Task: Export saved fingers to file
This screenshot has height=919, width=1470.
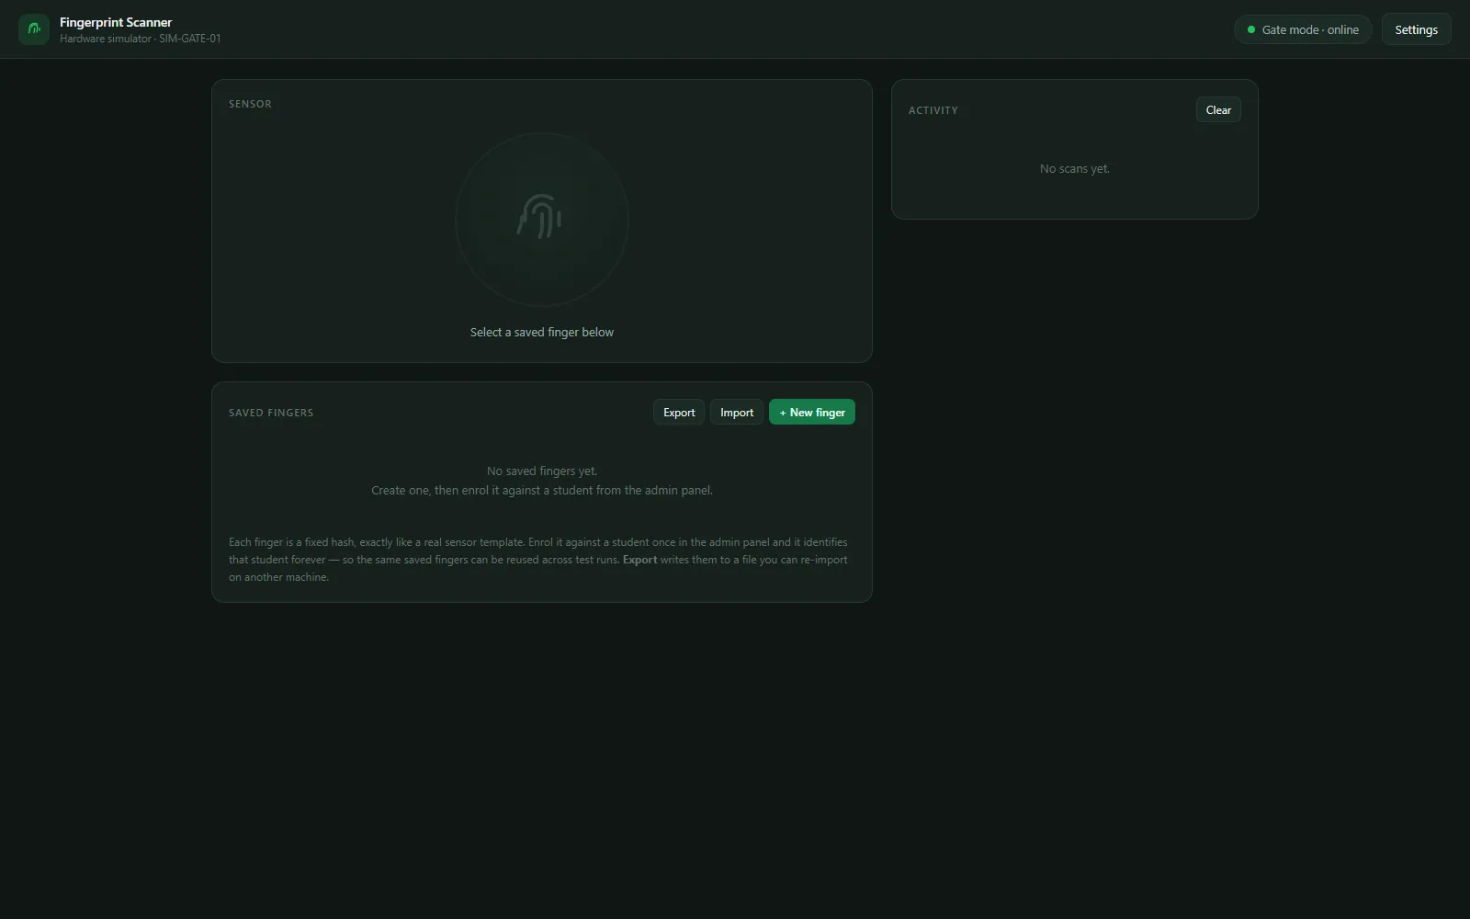Action: (679, 413)
